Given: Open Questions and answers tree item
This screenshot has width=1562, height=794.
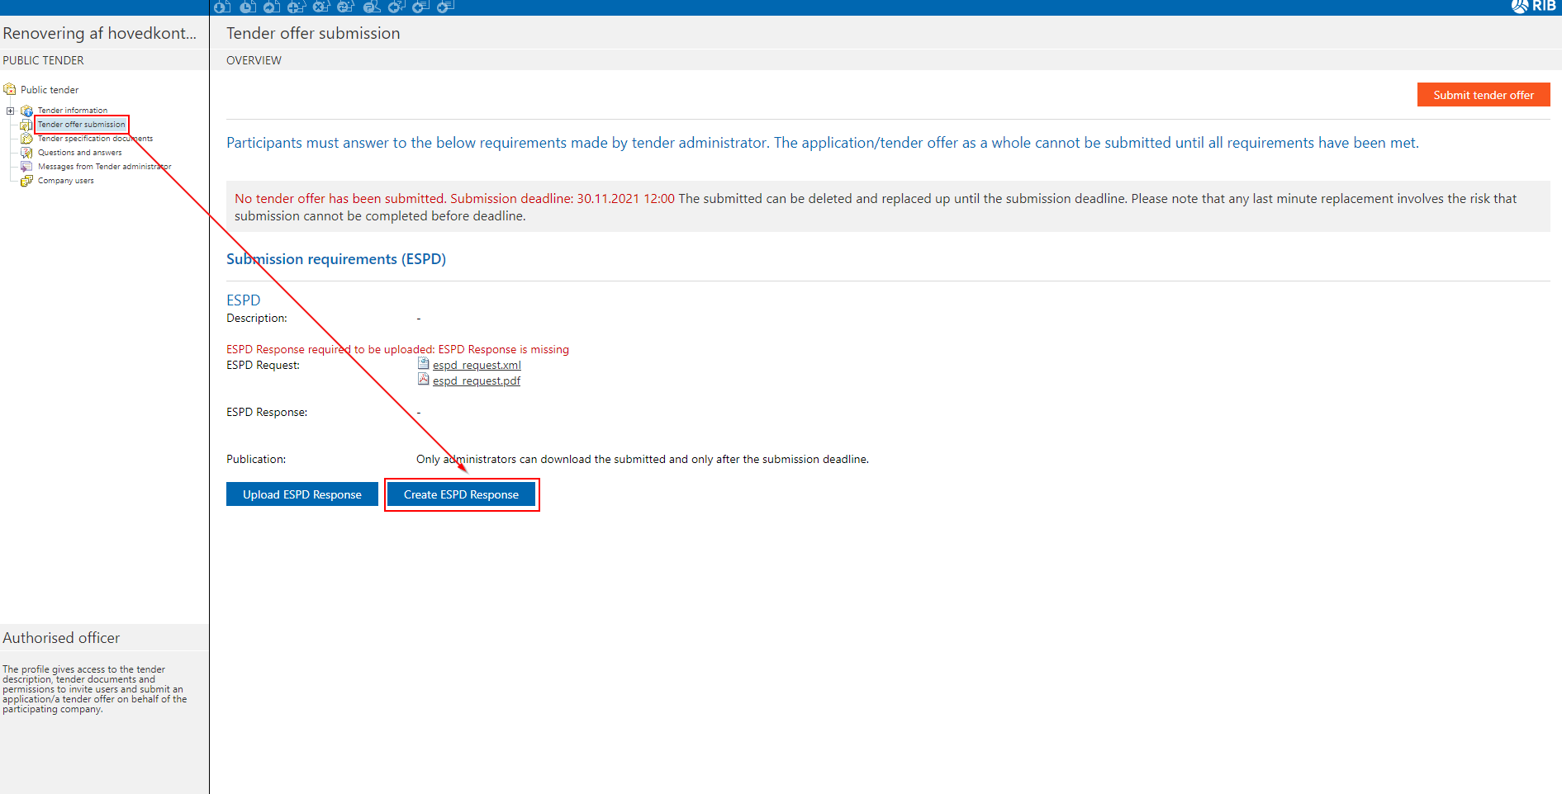Looking at the screenshot, I should [79, 153].
